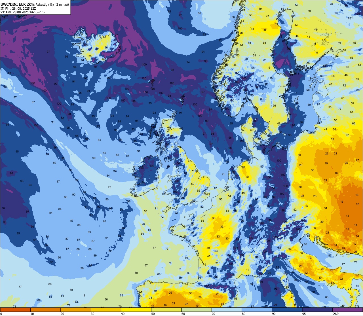363x316 pixels.
Task: Click the legend scale label "60"
Action: click(x=183, y=314)
